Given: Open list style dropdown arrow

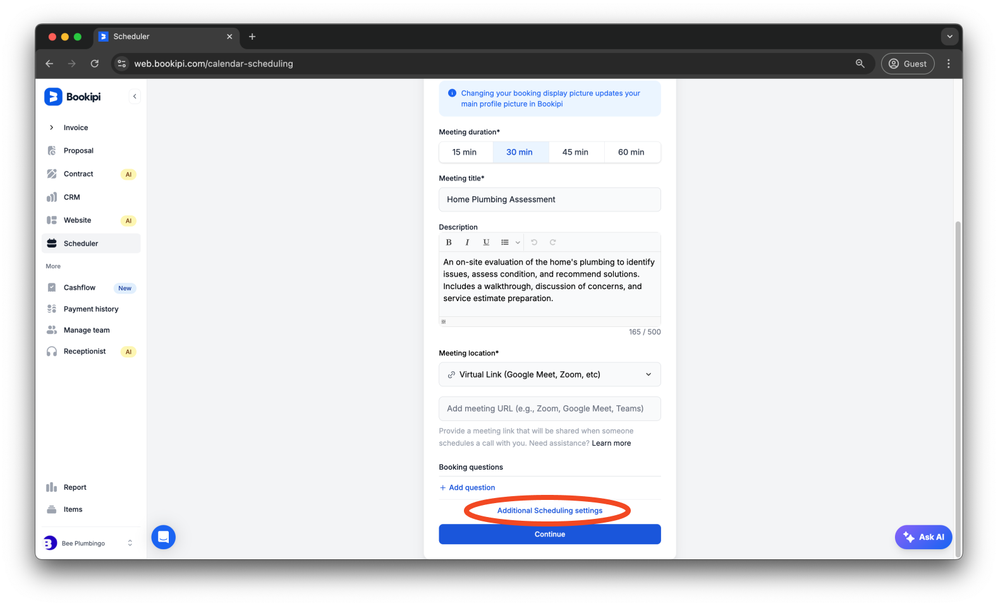Looking at the screenshot, I should (518, 242).
